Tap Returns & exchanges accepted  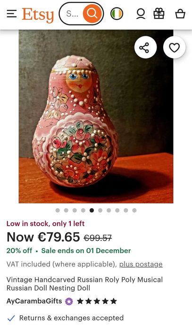[71, 318]
